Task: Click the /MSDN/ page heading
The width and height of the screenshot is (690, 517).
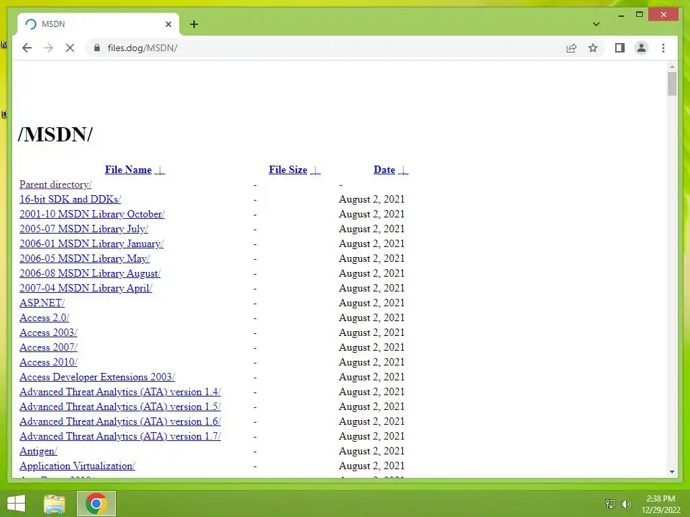Action: [x=55, y=134]
